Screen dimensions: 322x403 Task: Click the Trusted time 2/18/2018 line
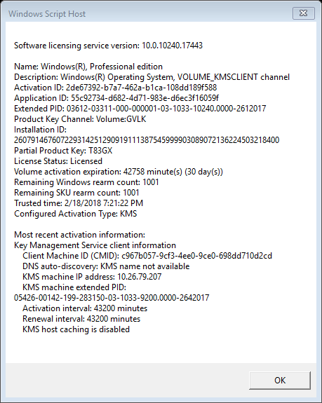coord(79,203)
